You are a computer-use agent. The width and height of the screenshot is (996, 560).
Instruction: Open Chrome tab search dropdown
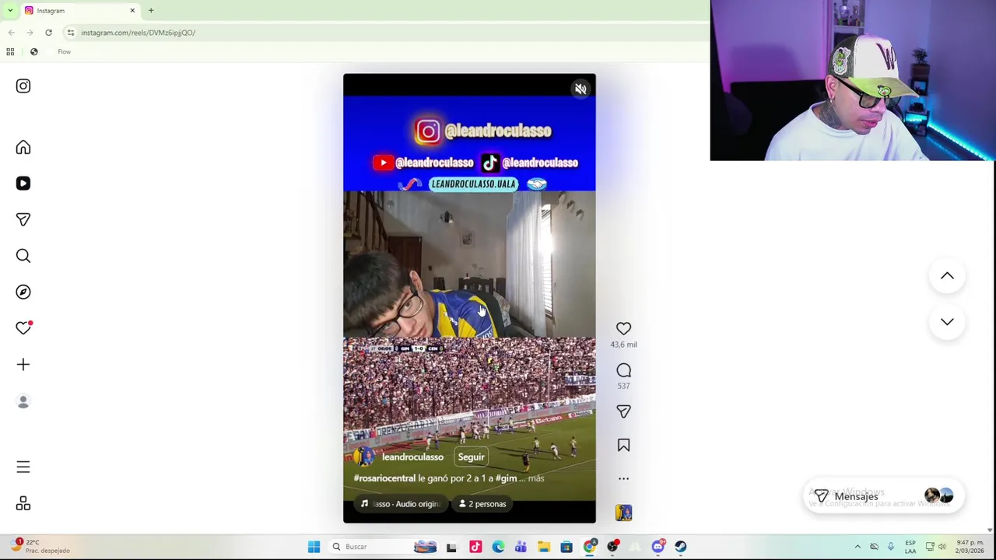coord(10,10)
